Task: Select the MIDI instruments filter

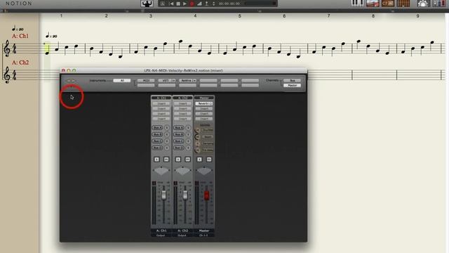Action: tap(146, 81)
